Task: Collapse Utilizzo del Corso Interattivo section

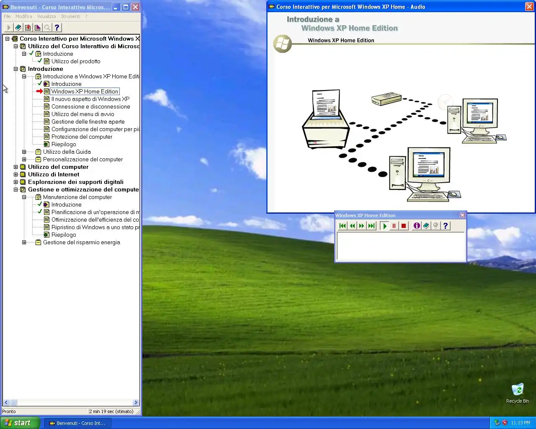Action: pos(15,46)
